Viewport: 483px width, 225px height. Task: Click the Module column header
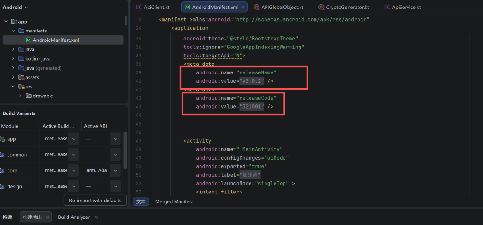pos(10,126)
